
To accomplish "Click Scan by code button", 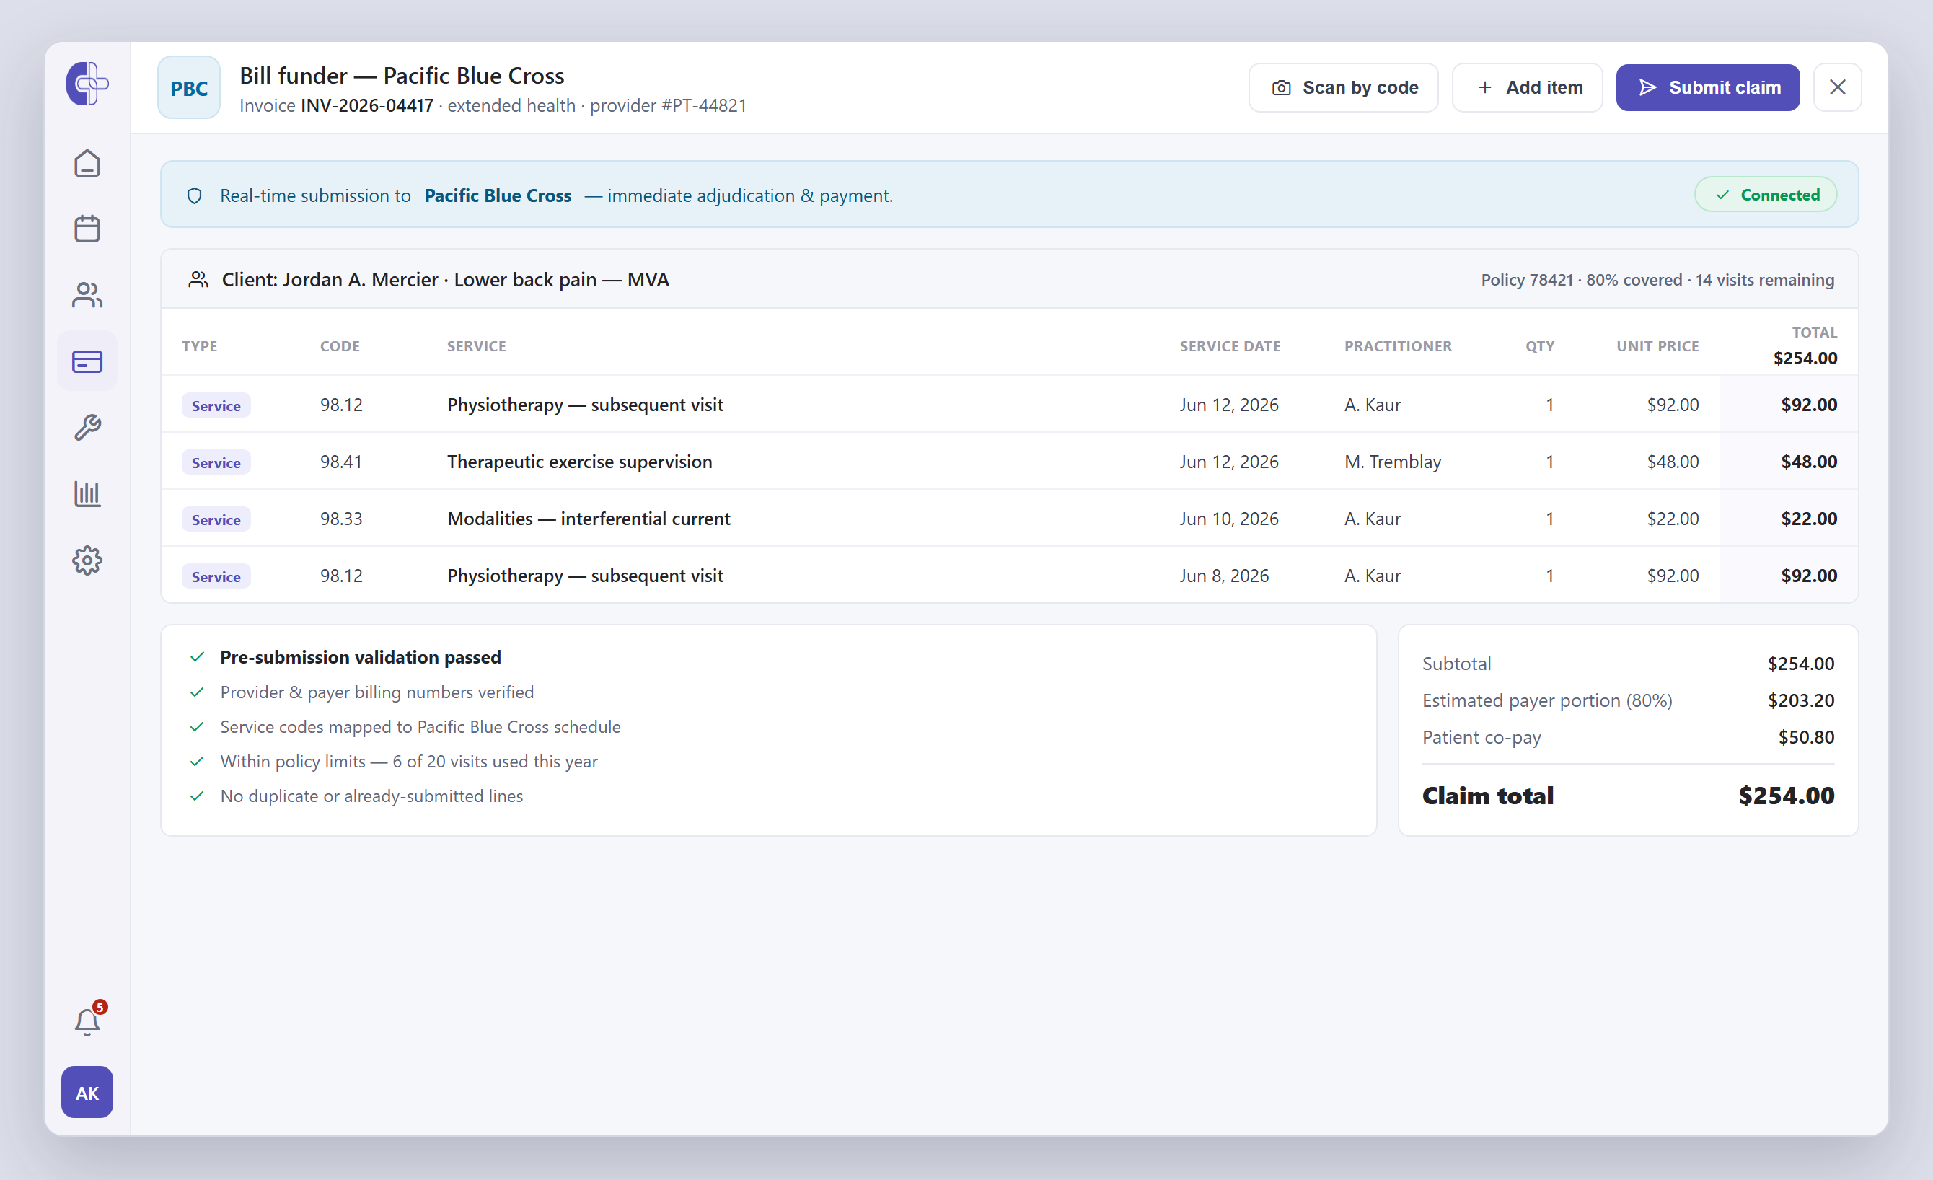I will click(1344, 88).
